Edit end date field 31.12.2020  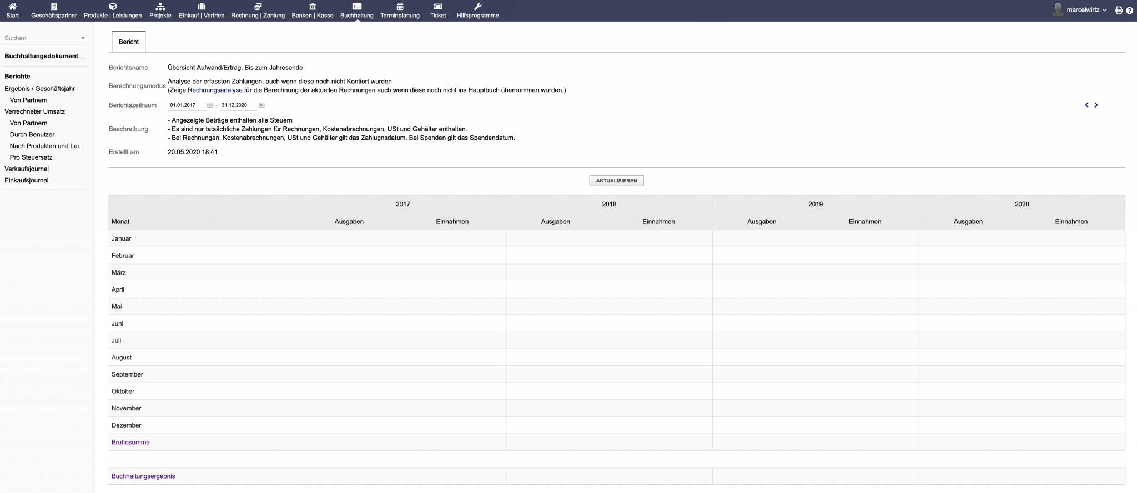[x=238, y=105]
